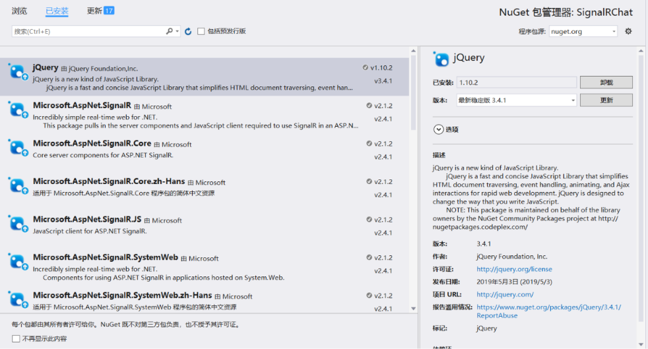This screenshot has width=648, height=349.
Task: Click the 卸载 uninstall button
Action: coord(606,82)
